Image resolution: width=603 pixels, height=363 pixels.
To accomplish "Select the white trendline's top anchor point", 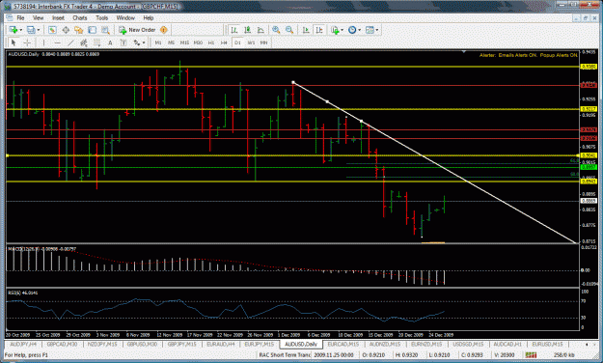I will click(293, 82).
